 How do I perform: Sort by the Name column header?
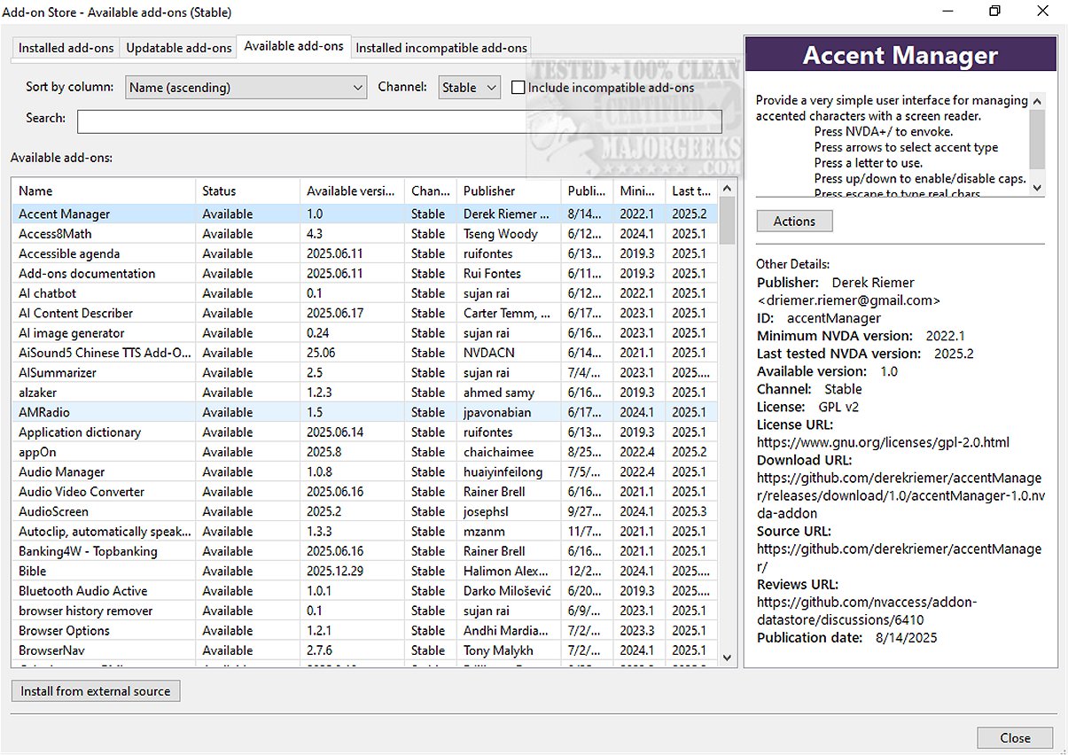point(103,191)
